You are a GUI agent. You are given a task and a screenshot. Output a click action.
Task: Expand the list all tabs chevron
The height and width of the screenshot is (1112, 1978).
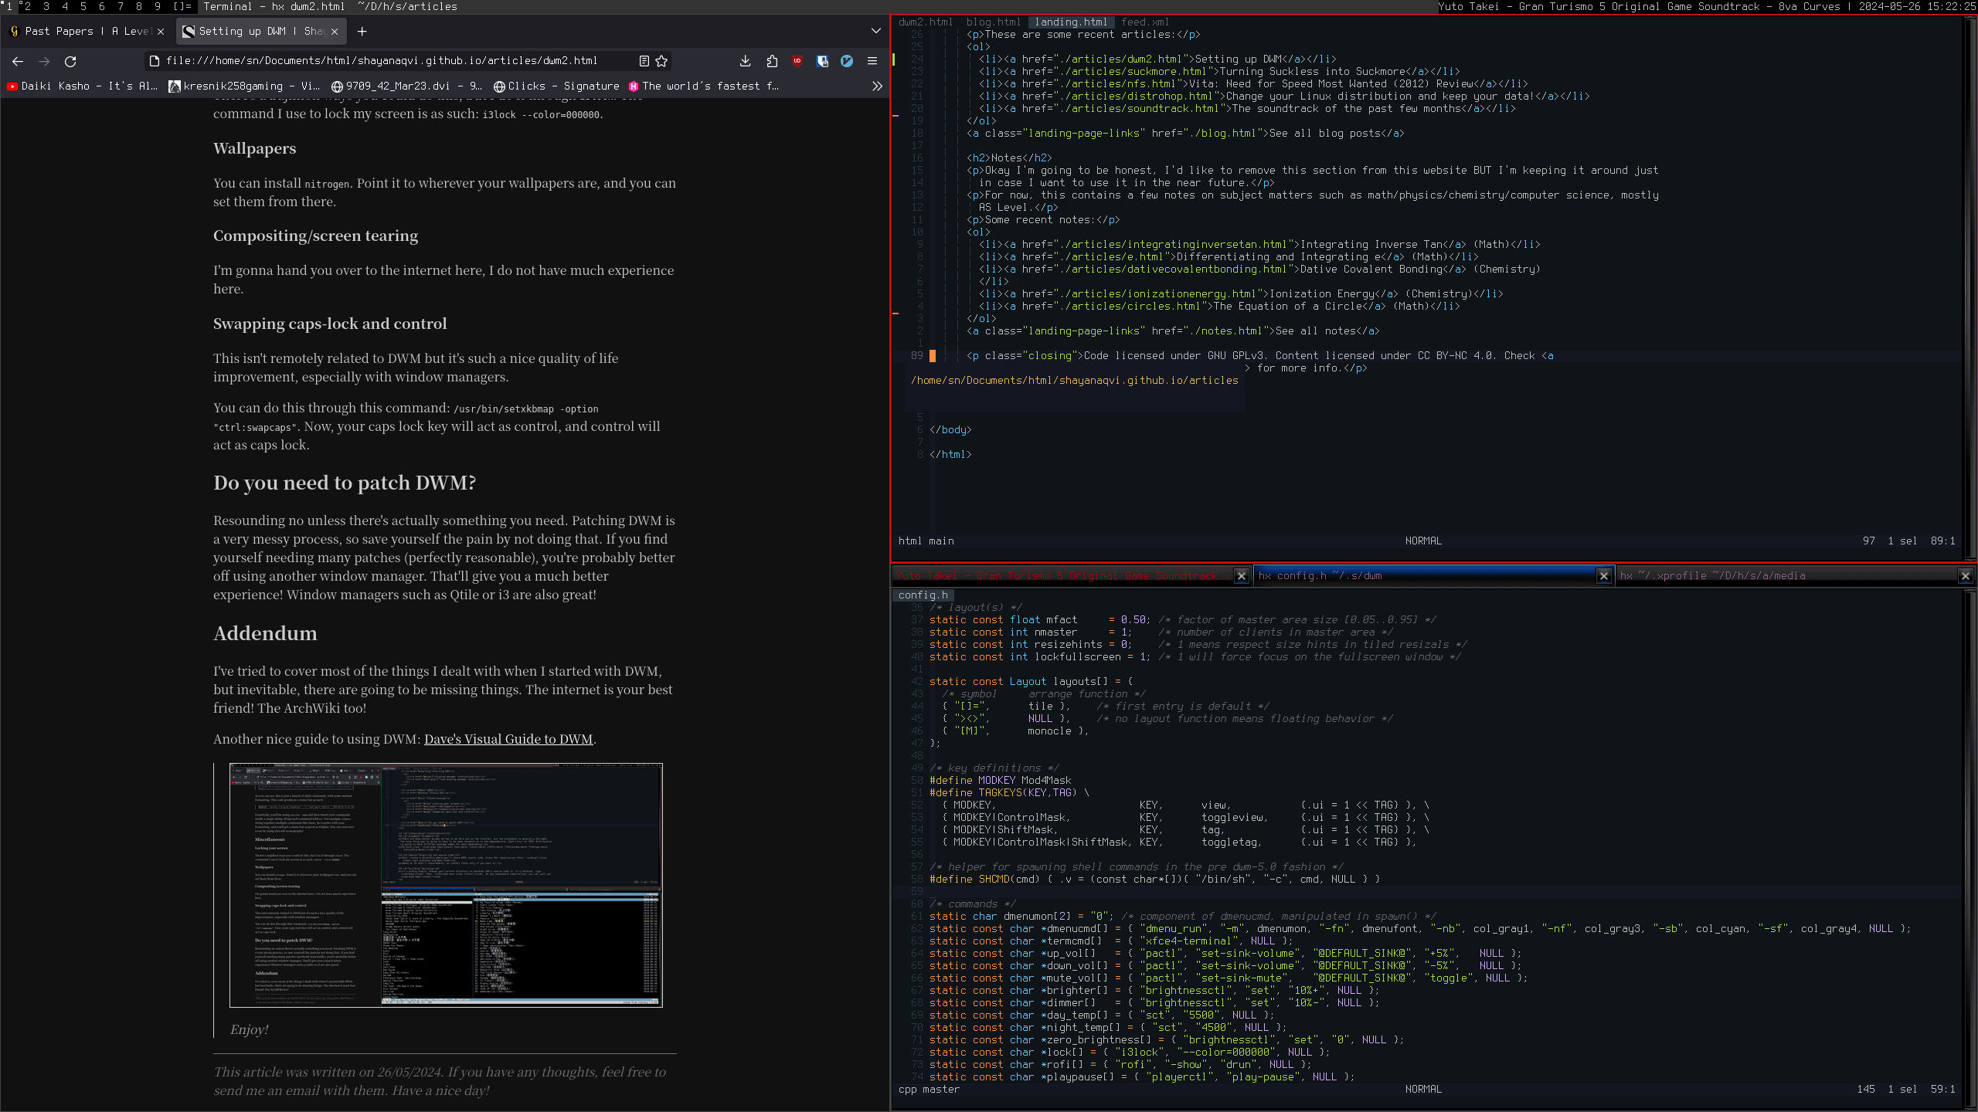point(875,32)
